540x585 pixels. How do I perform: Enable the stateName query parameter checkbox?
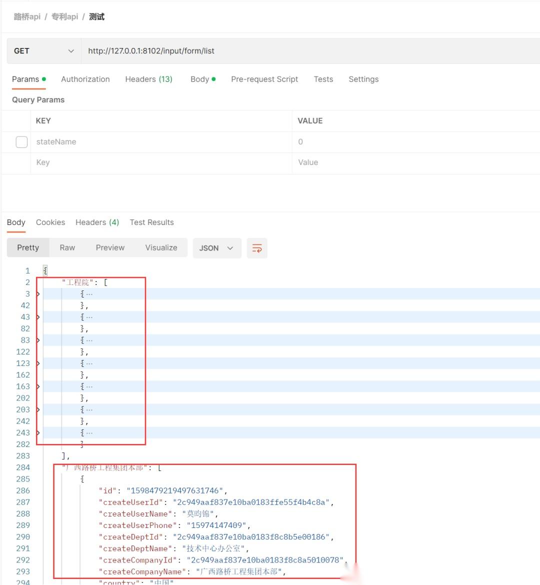point(21,142)
